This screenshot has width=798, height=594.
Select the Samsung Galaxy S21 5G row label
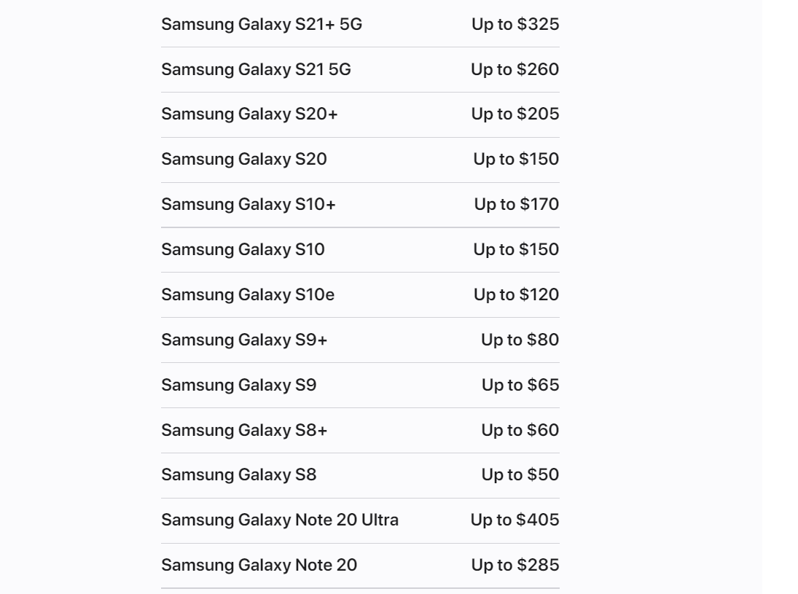pos(256,70)
